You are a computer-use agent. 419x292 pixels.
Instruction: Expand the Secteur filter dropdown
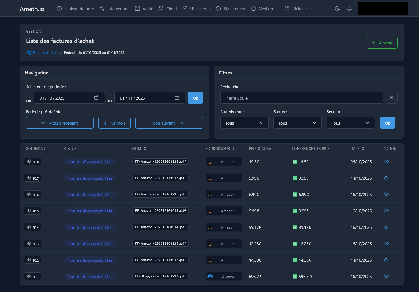(x=350, y=123)
